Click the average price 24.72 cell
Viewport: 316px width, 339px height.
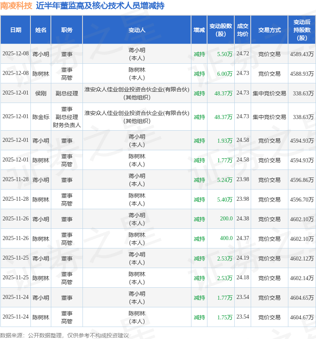pos(243,54)
